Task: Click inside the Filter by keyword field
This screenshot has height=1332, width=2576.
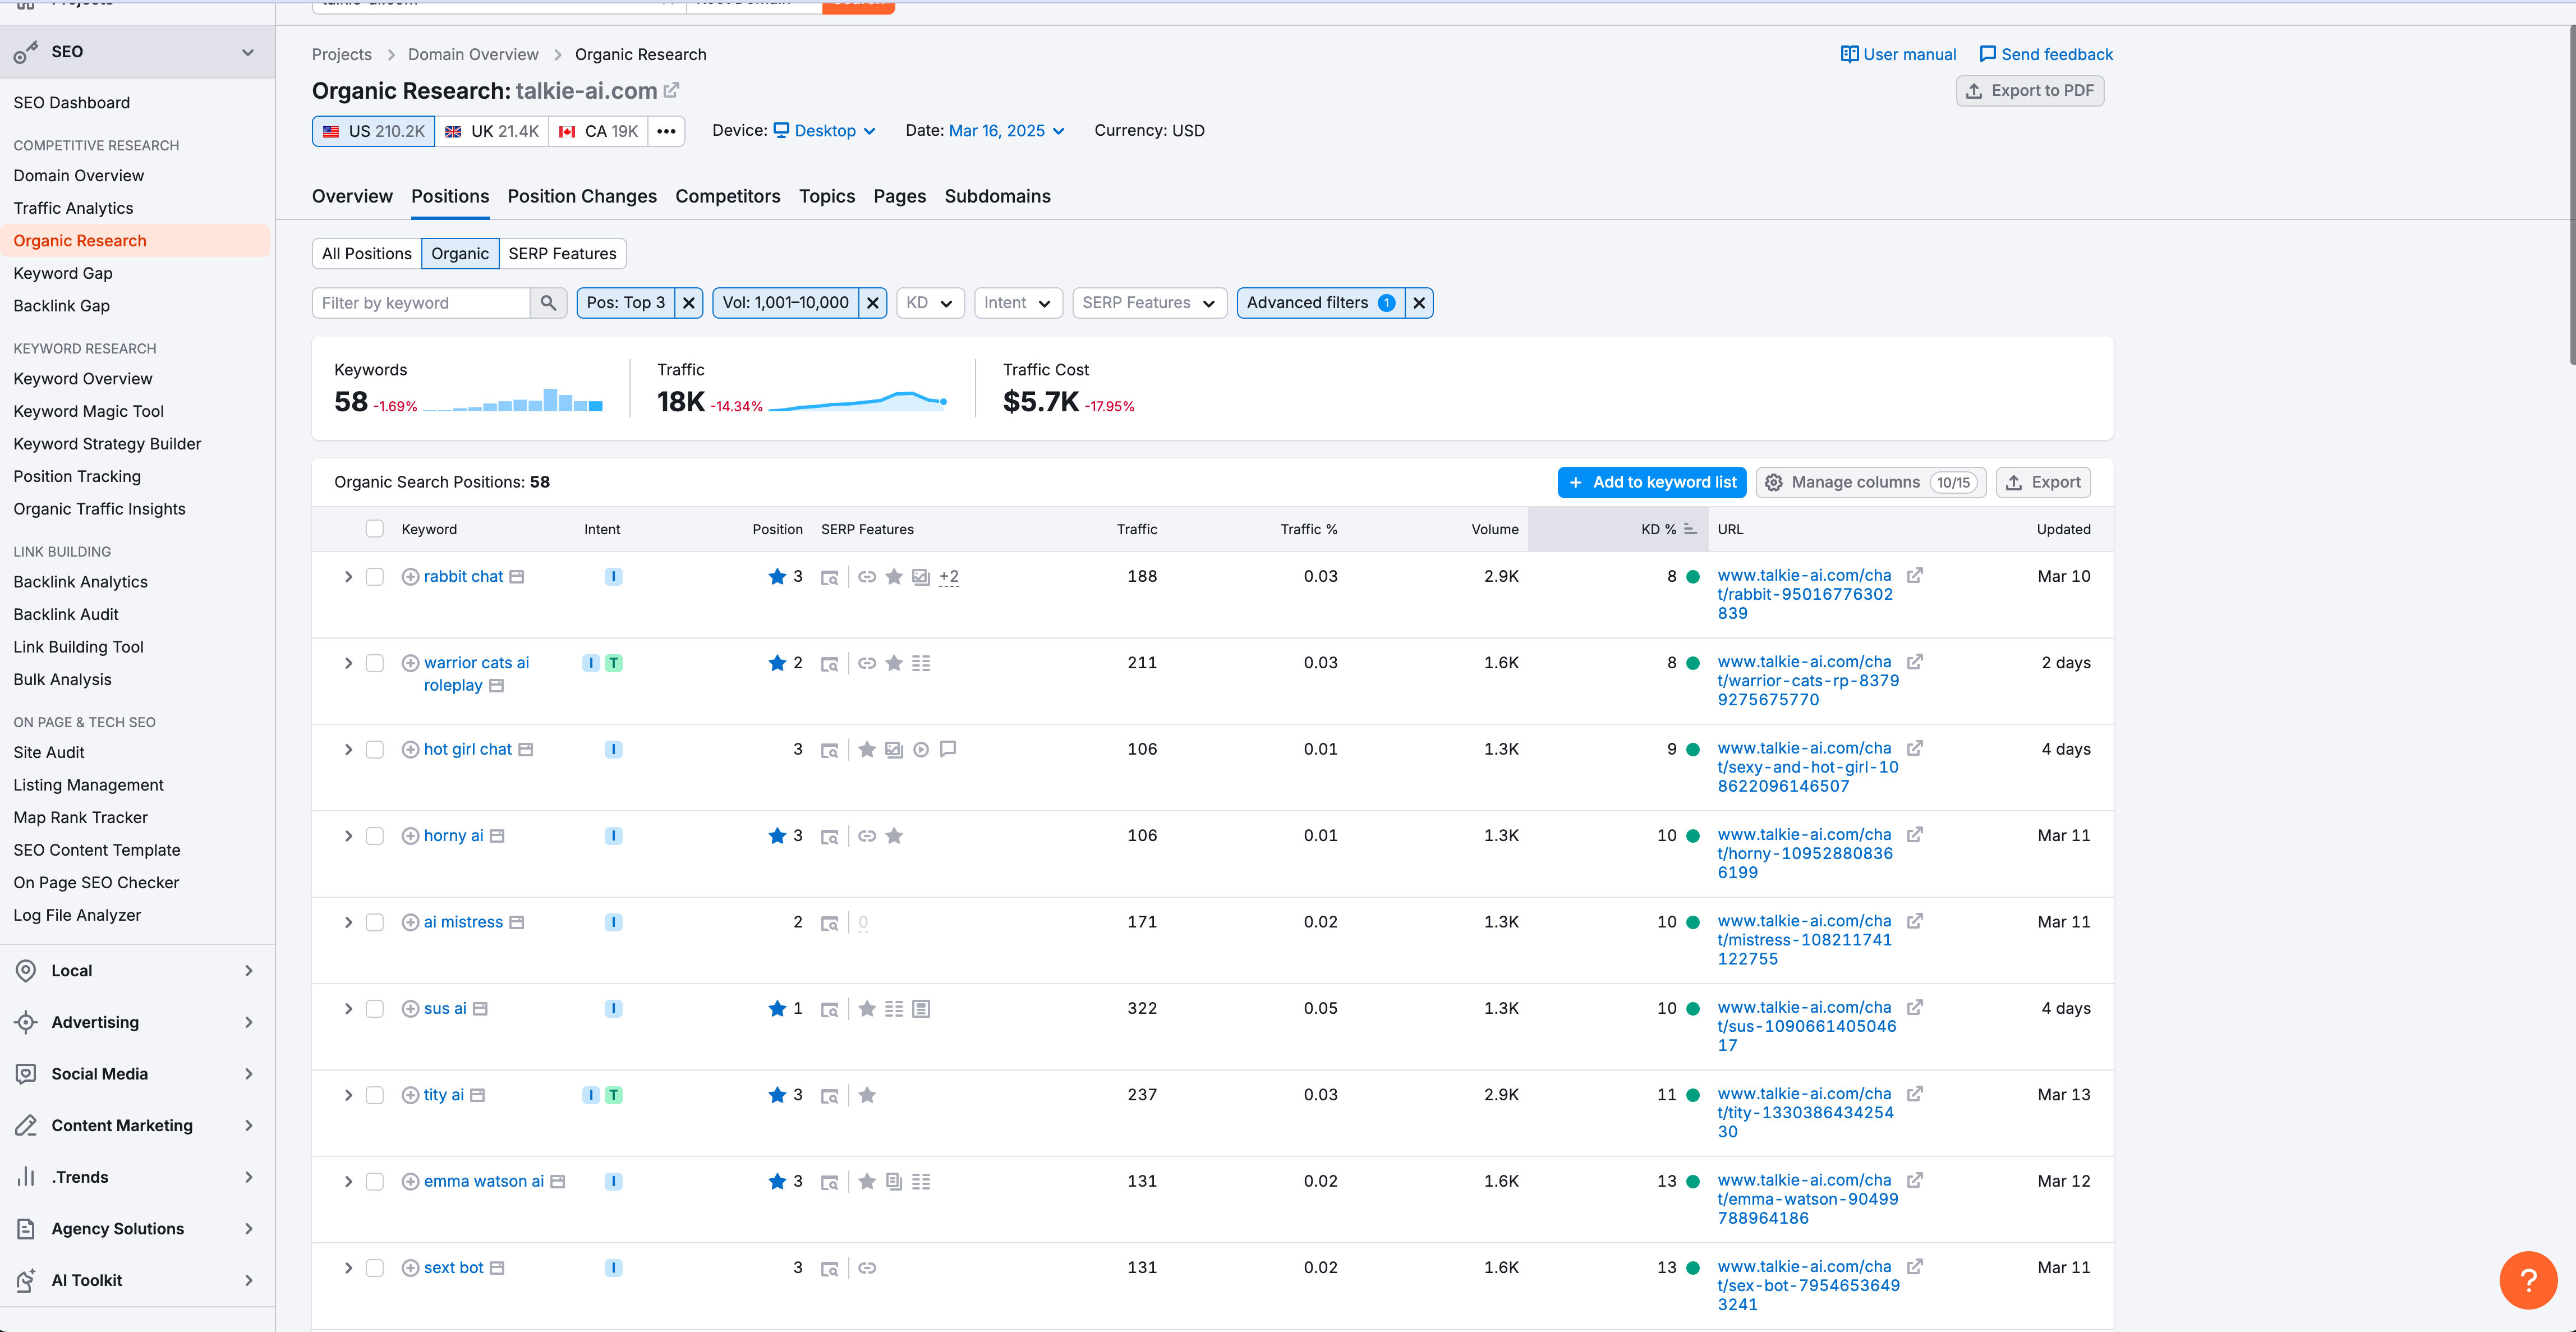Action: tap(421, 303)
